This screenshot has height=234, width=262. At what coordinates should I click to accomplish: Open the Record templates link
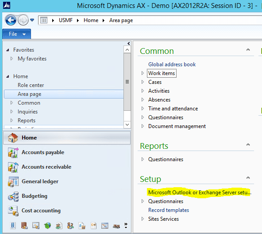point(169,210)
